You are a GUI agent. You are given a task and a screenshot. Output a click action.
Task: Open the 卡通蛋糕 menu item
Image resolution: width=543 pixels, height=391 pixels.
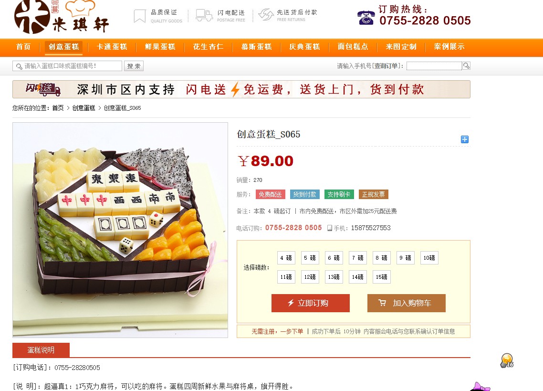(x=112, y=47)
